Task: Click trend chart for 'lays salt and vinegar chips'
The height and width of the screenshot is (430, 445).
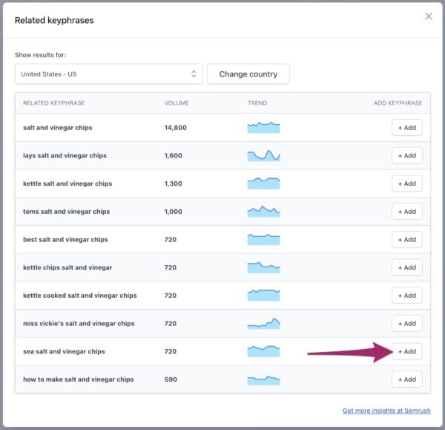Action: coord(263,156)
